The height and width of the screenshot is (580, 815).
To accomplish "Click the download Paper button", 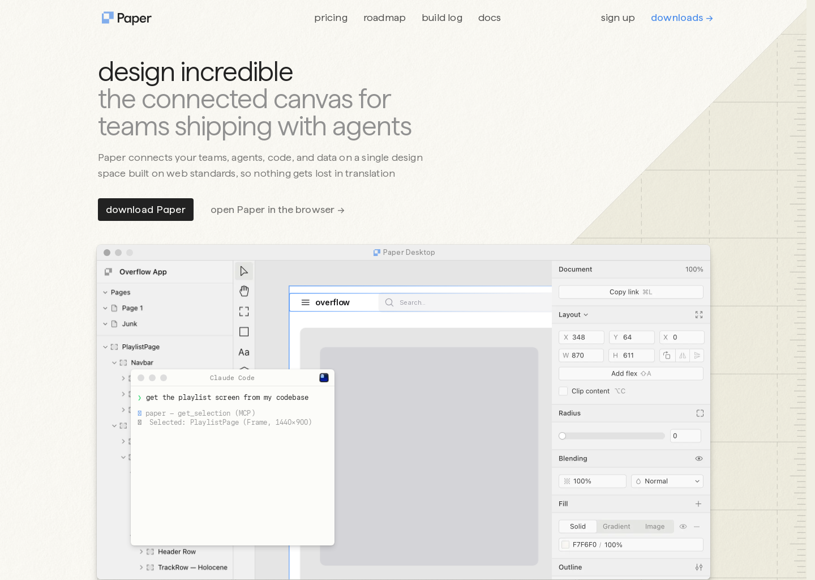I will pos(146,210).
